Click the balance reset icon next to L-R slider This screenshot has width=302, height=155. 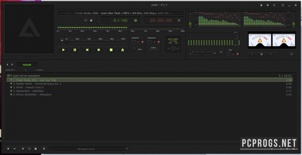tap(221, 52)
